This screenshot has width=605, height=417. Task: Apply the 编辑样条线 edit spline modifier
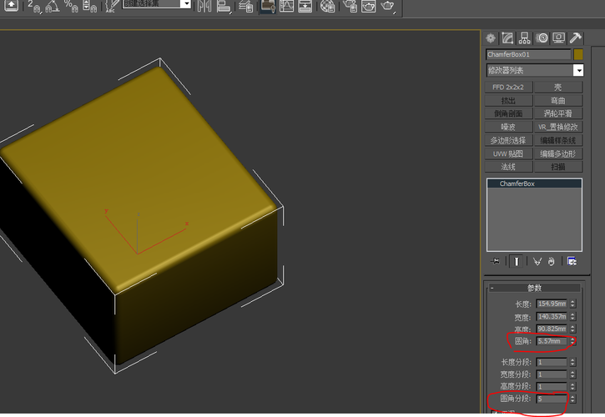click(x=558, y=140)
